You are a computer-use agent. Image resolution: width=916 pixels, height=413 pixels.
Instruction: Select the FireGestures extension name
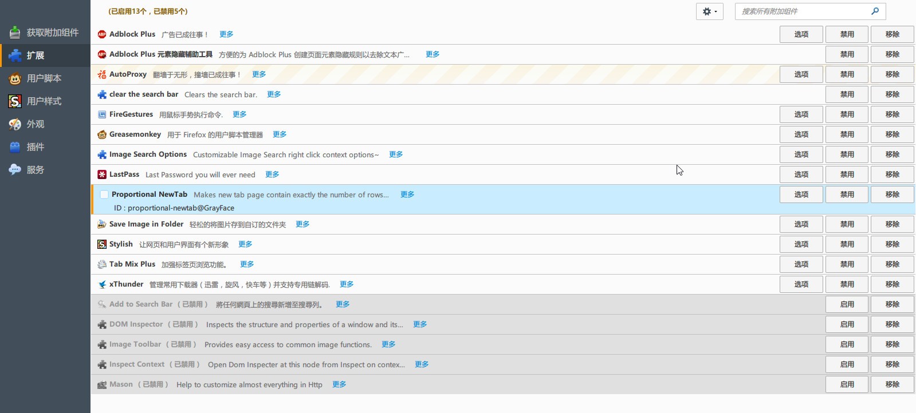(x=131, y=114)
